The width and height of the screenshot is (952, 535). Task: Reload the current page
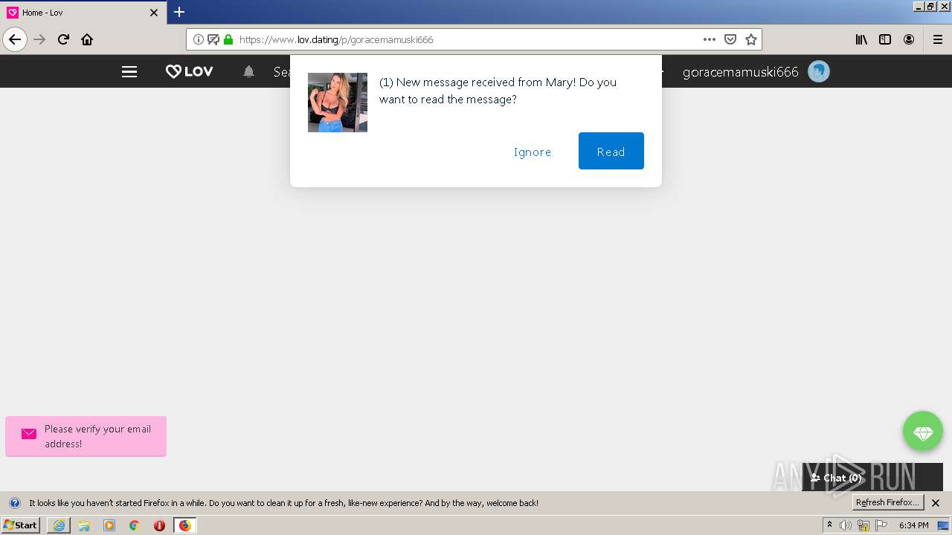click(64, 39)
